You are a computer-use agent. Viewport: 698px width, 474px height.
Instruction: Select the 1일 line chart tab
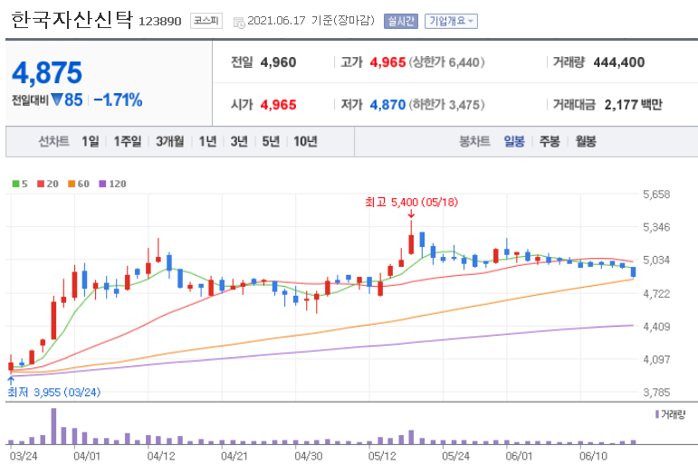[x=91, y=141]
